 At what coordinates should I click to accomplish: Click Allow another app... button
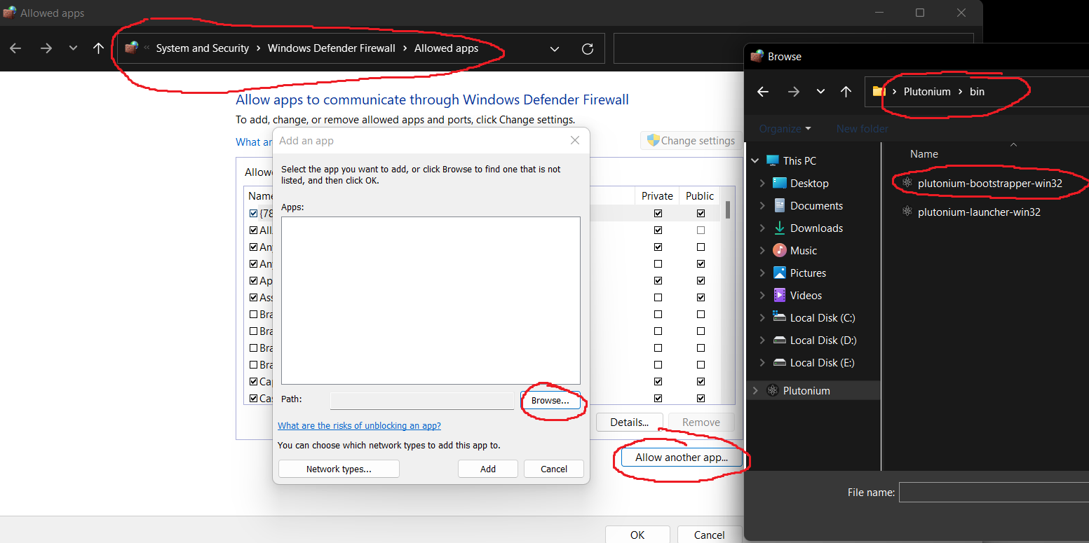(682, 458)
